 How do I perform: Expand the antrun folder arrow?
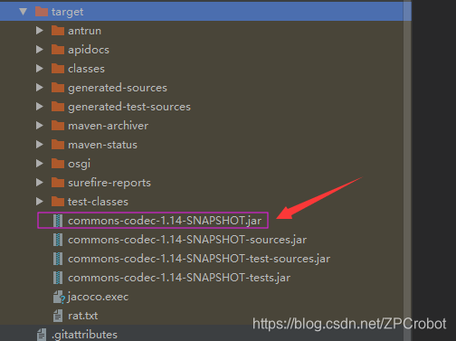pos(40,31)
